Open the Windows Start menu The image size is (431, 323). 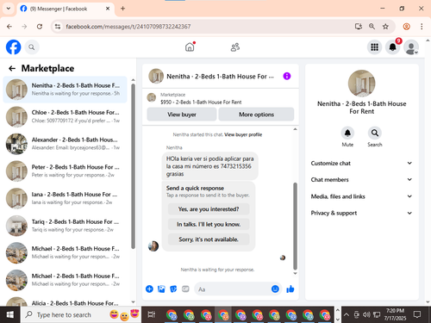[10, 315]
